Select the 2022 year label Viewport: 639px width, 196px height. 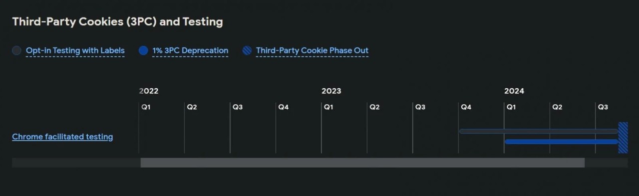pos(149,91)
